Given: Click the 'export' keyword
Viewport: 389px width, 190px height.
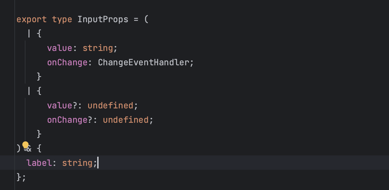Looking at the screenshot, I should (32, 19).
